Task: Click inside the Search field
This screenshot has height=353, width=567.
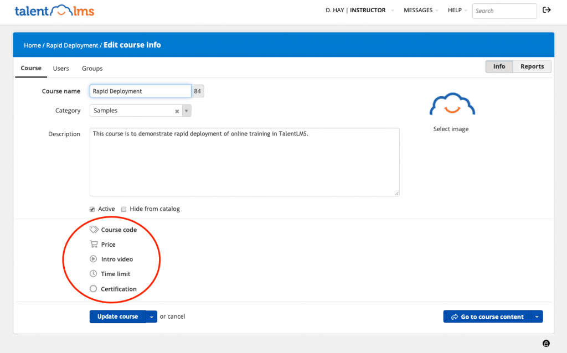Action: point(504,11)
